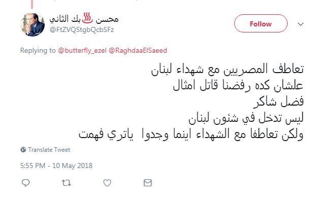Click the last line ending with ياتري فهمت
This screenshot has height=199, width=312.
coord(191,135)
